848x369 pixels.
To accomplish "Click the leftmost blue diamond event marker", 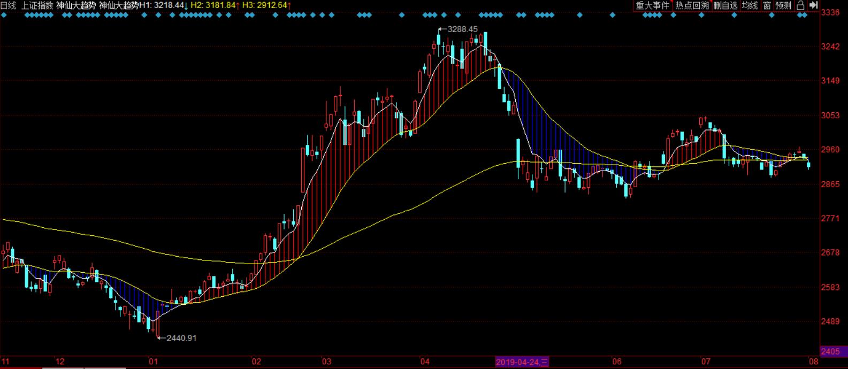I will click(x=4, y=15).
